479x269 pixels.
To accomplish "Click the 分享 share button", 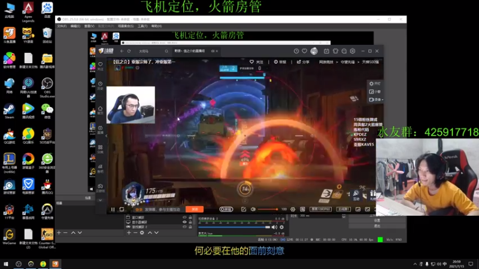I will (303, 62).
